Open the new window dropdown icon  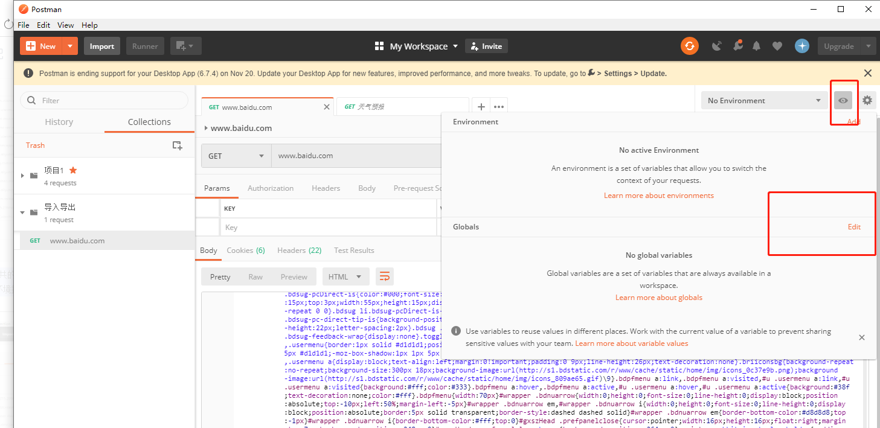[x=185, y=46]
